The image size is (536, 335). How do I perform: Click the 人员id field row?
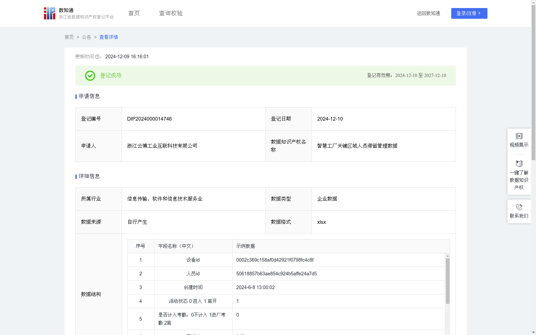click(x=286, y=274)
